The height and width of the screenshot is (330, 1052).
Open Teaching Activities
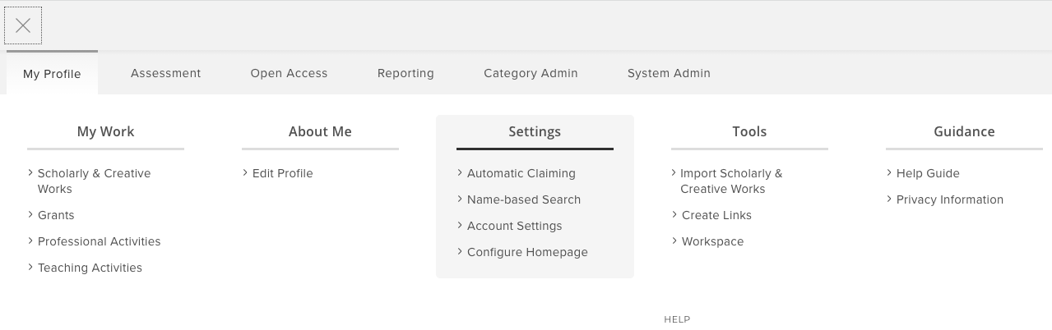click(x=90, y=268)
